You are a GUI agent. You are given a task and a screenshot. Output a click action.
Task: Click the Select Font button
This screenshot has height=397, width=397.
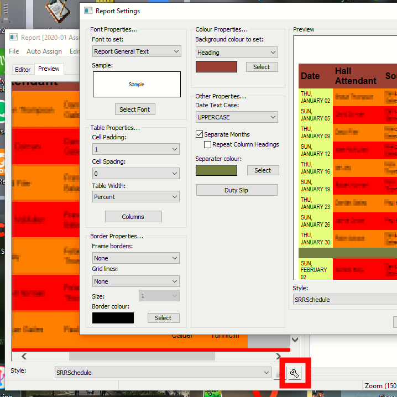[x=135, y=109]
